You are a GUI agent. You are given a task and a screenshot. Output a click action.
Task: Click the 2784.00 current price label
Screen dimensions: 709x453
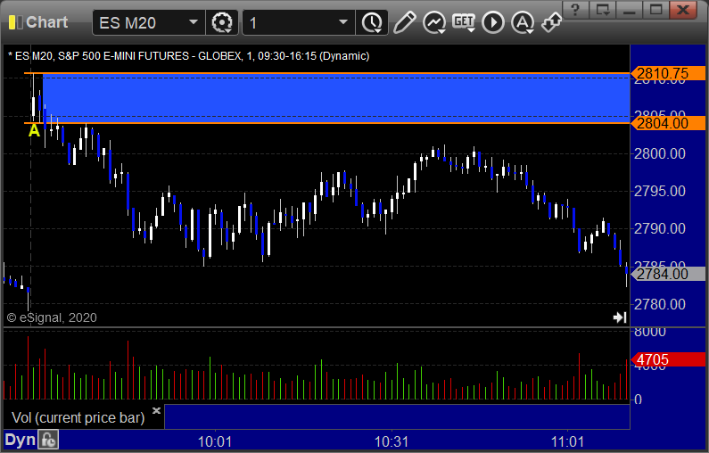pyautogui.click(x=668, y=274)
